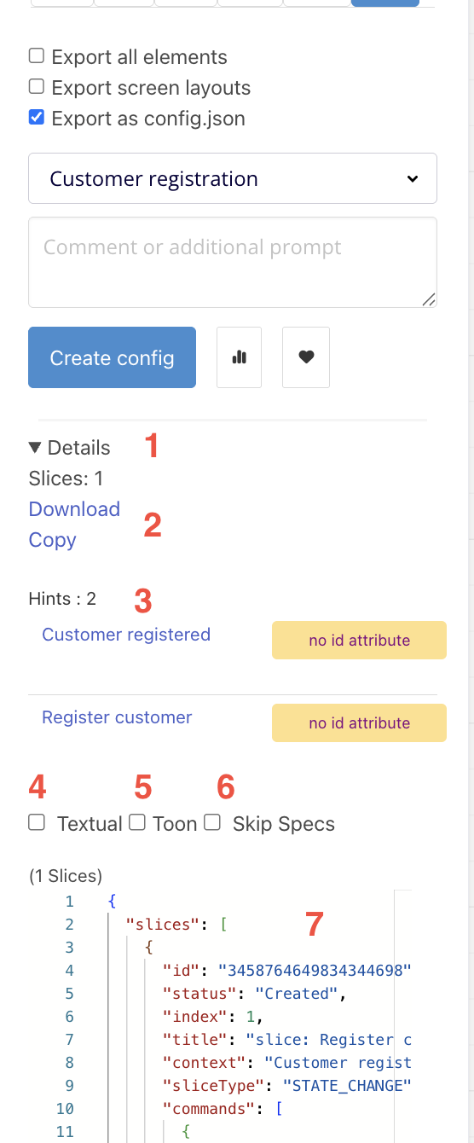
Task: Enable the Textual checkbox
Action: [x=37, y=822]
